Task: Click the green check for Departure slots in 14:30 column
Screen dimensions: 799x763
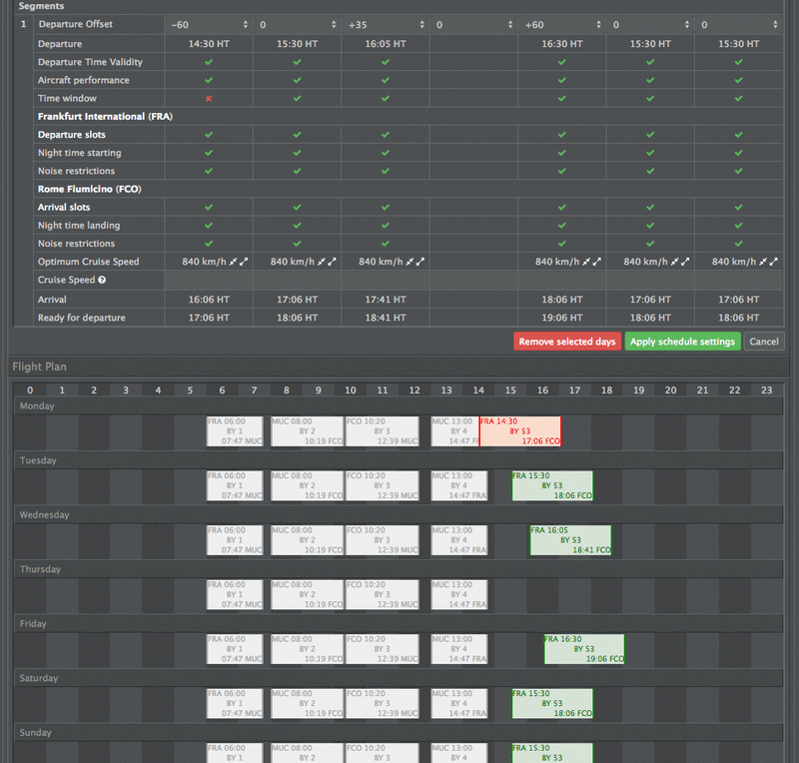Action: (x=209, y=134)
